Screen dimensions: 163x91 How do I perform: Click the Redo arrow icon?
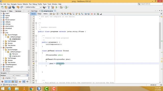22,7
